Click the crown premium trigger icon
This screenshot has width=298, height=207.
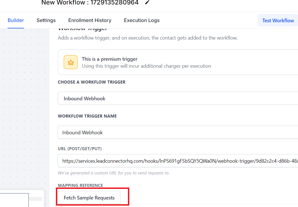pos(70,62)
